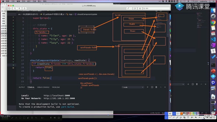Select the highlighter marker tool
Image resolution: width=217 pixels, height=122 pixels.
181,117
